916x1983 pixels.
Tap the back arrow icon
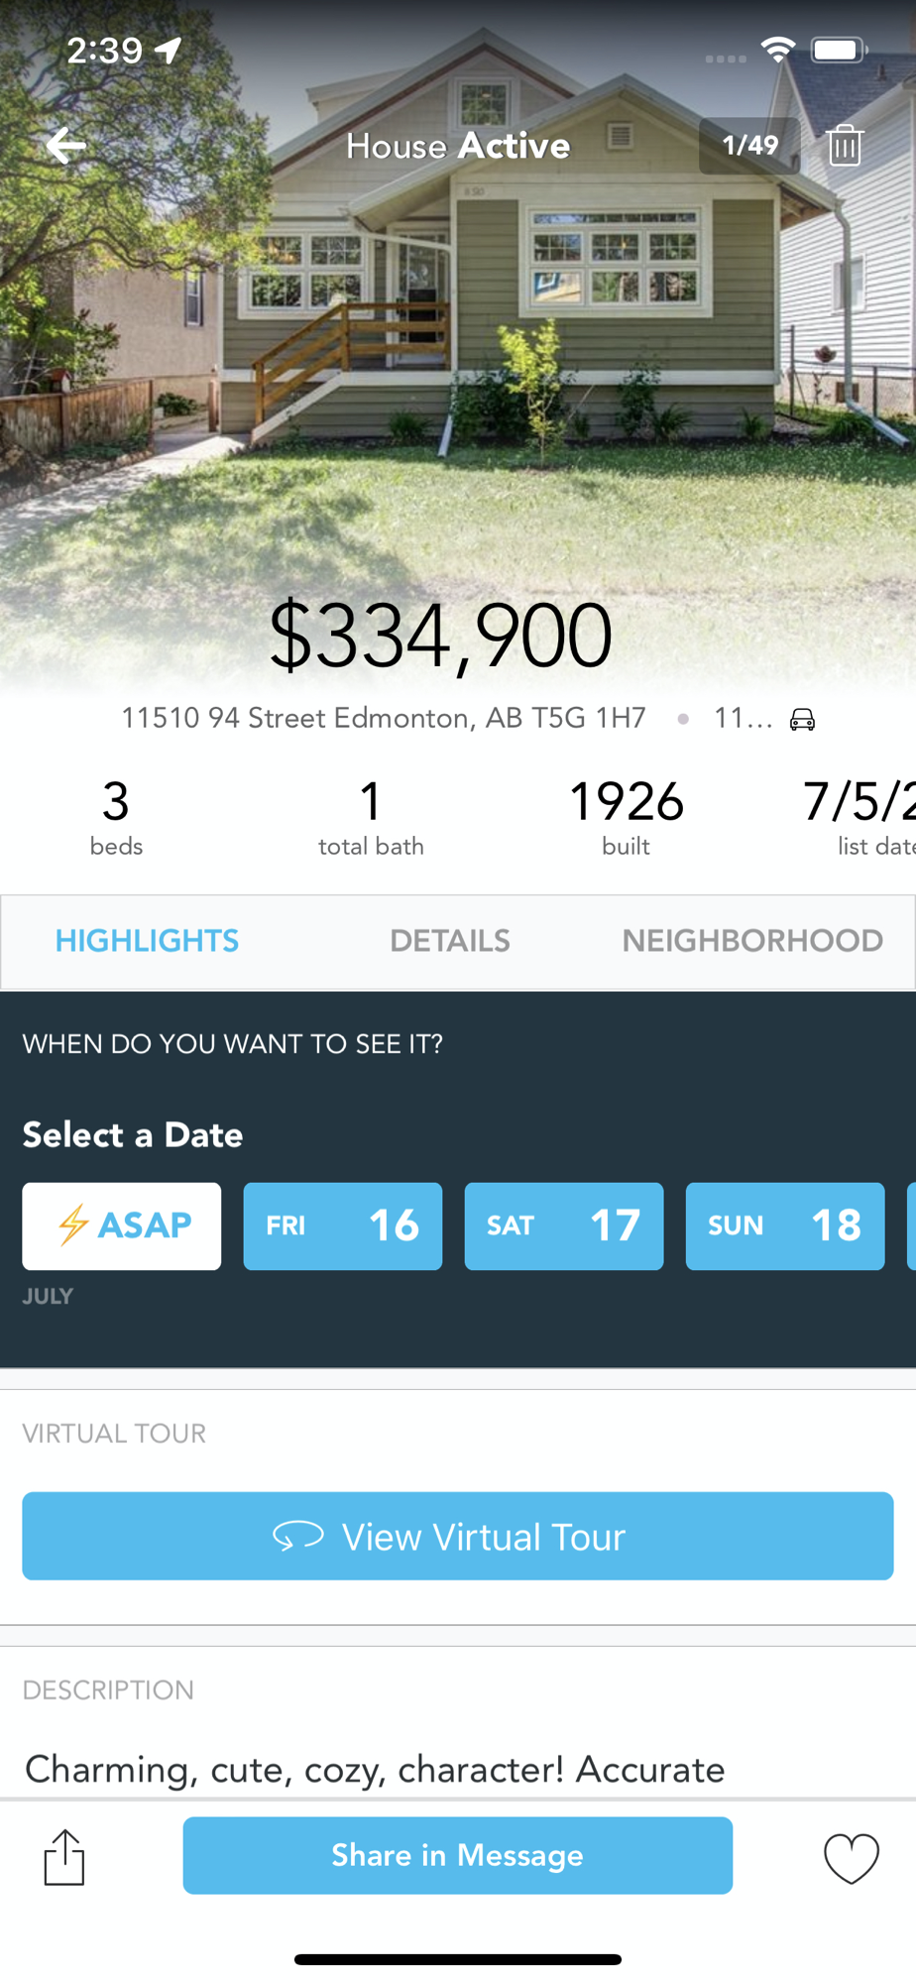[x=66, y=146]
